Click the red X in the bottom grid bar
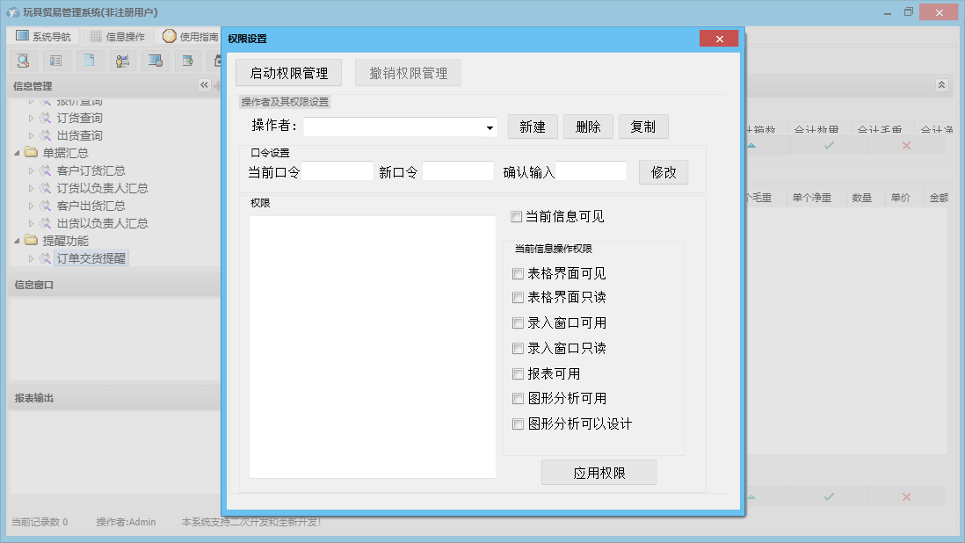Image resolution: width=965 pixels, height=543 pixels. [906, 497]
